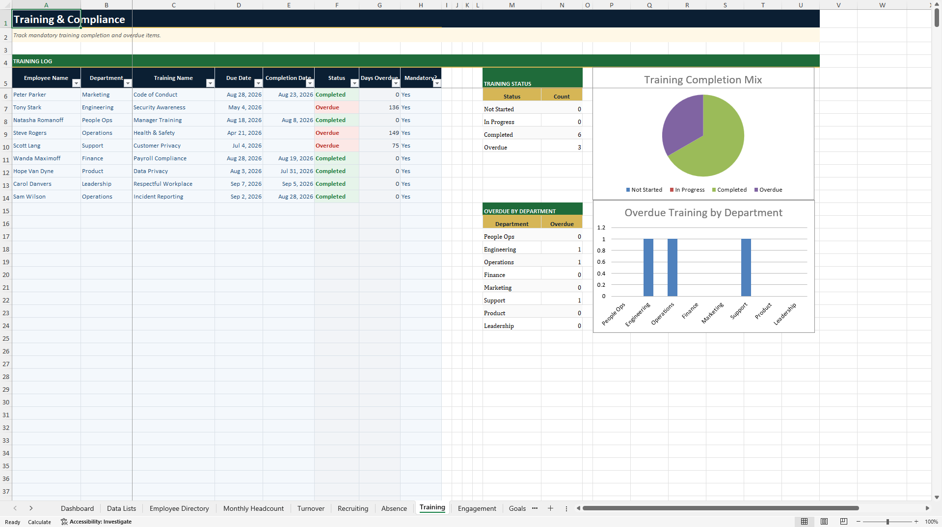Switch to Normal view icon
The image size is (942, 527).
804,522
